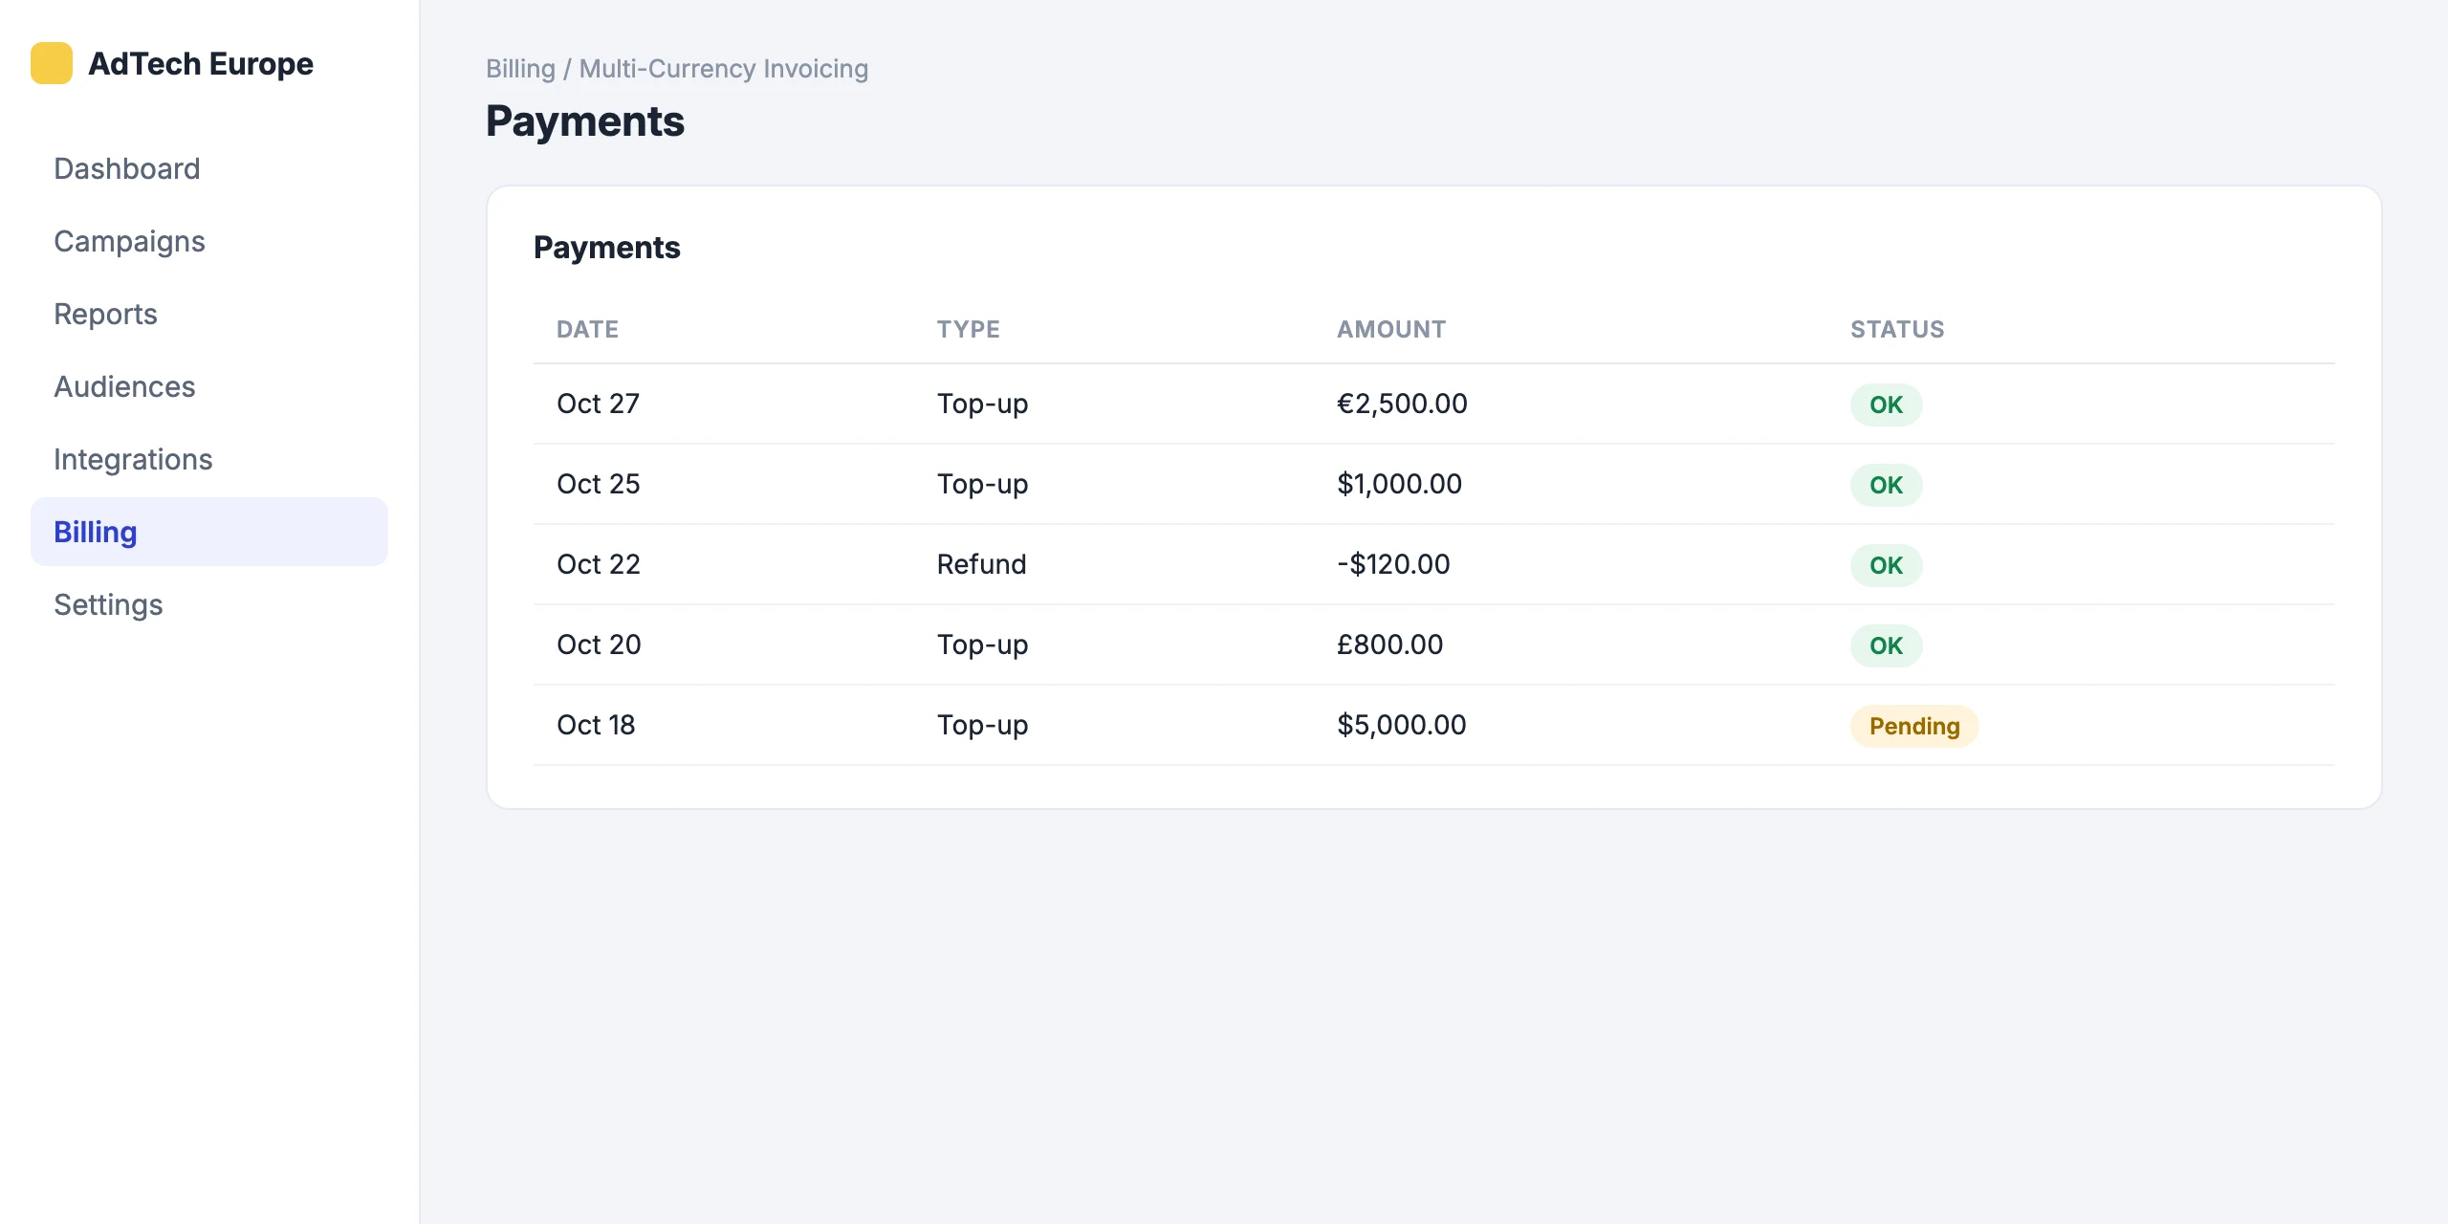Screen dimensions: 2448x1224
Task: Click the OK badge in Oct 22 row
Action: (x=1886, y=565)
